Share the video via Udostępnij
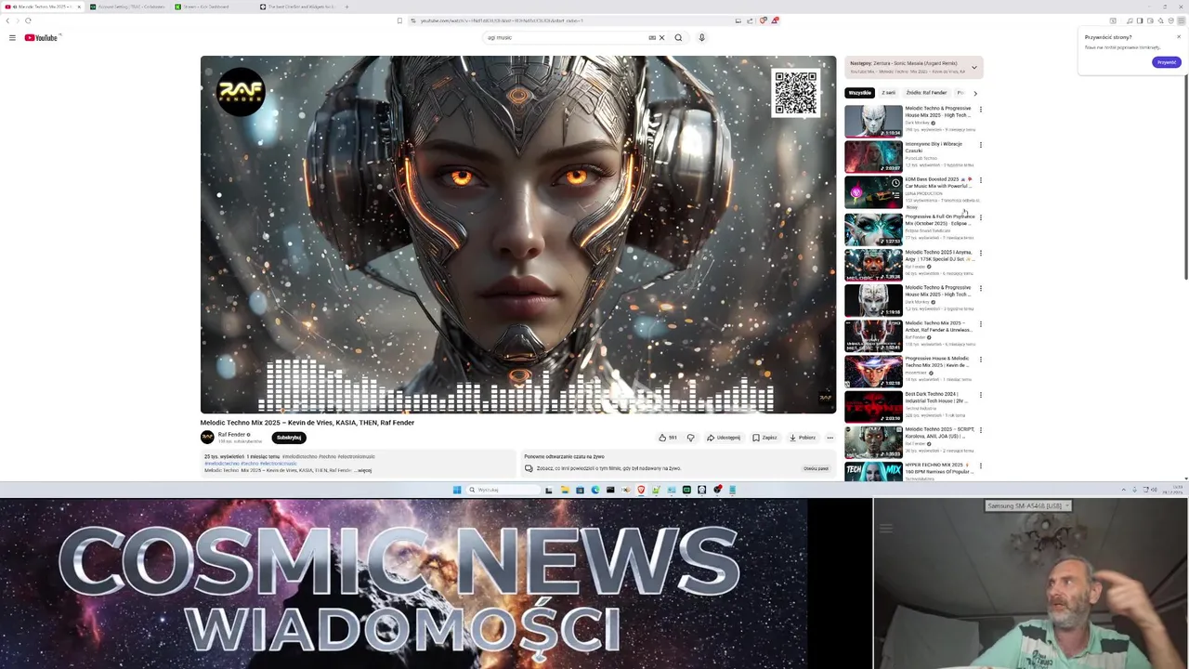Image resolution: width=1189 pixels, height=669 pixels. pyautogui.click(x=724, y=438)
